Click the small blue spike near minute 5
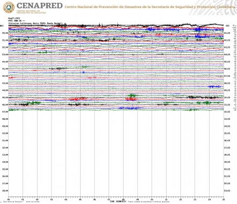237x204 pixels. pyautogui.click(x=83, y=72)
